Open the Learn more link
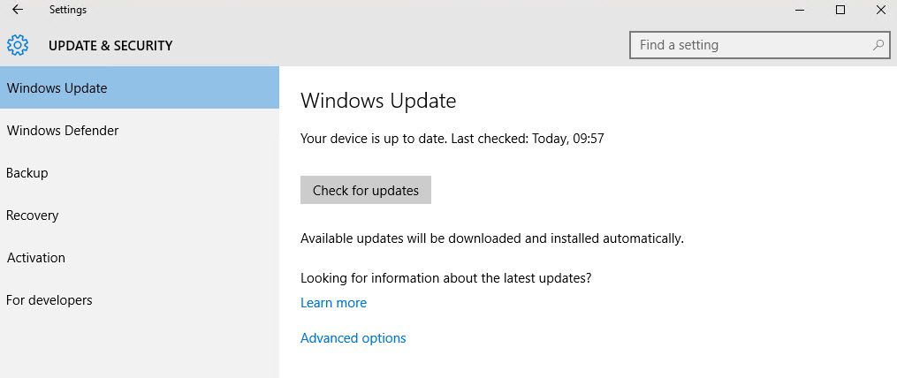Viewport: 897px width, 378px height. tap(333, 303)
